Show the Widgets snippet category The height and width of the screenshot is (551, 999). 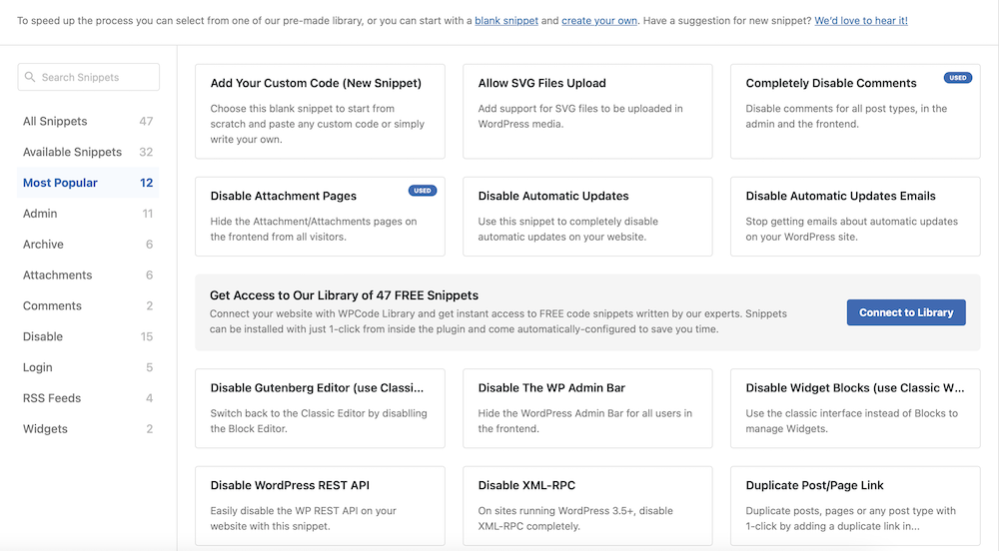pos(88,428)
